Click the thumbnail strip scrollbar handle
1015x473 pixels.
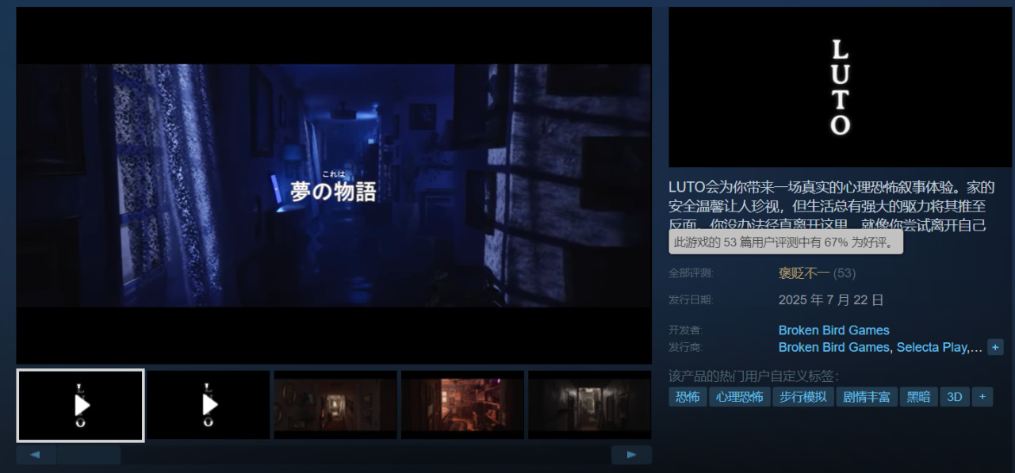click(88, 455)
